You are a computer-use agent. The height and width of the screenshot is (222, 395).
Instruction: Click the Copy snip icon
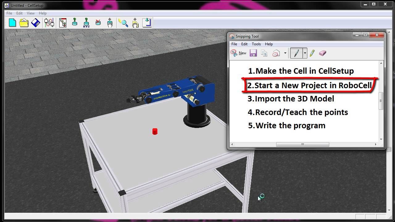264,53
